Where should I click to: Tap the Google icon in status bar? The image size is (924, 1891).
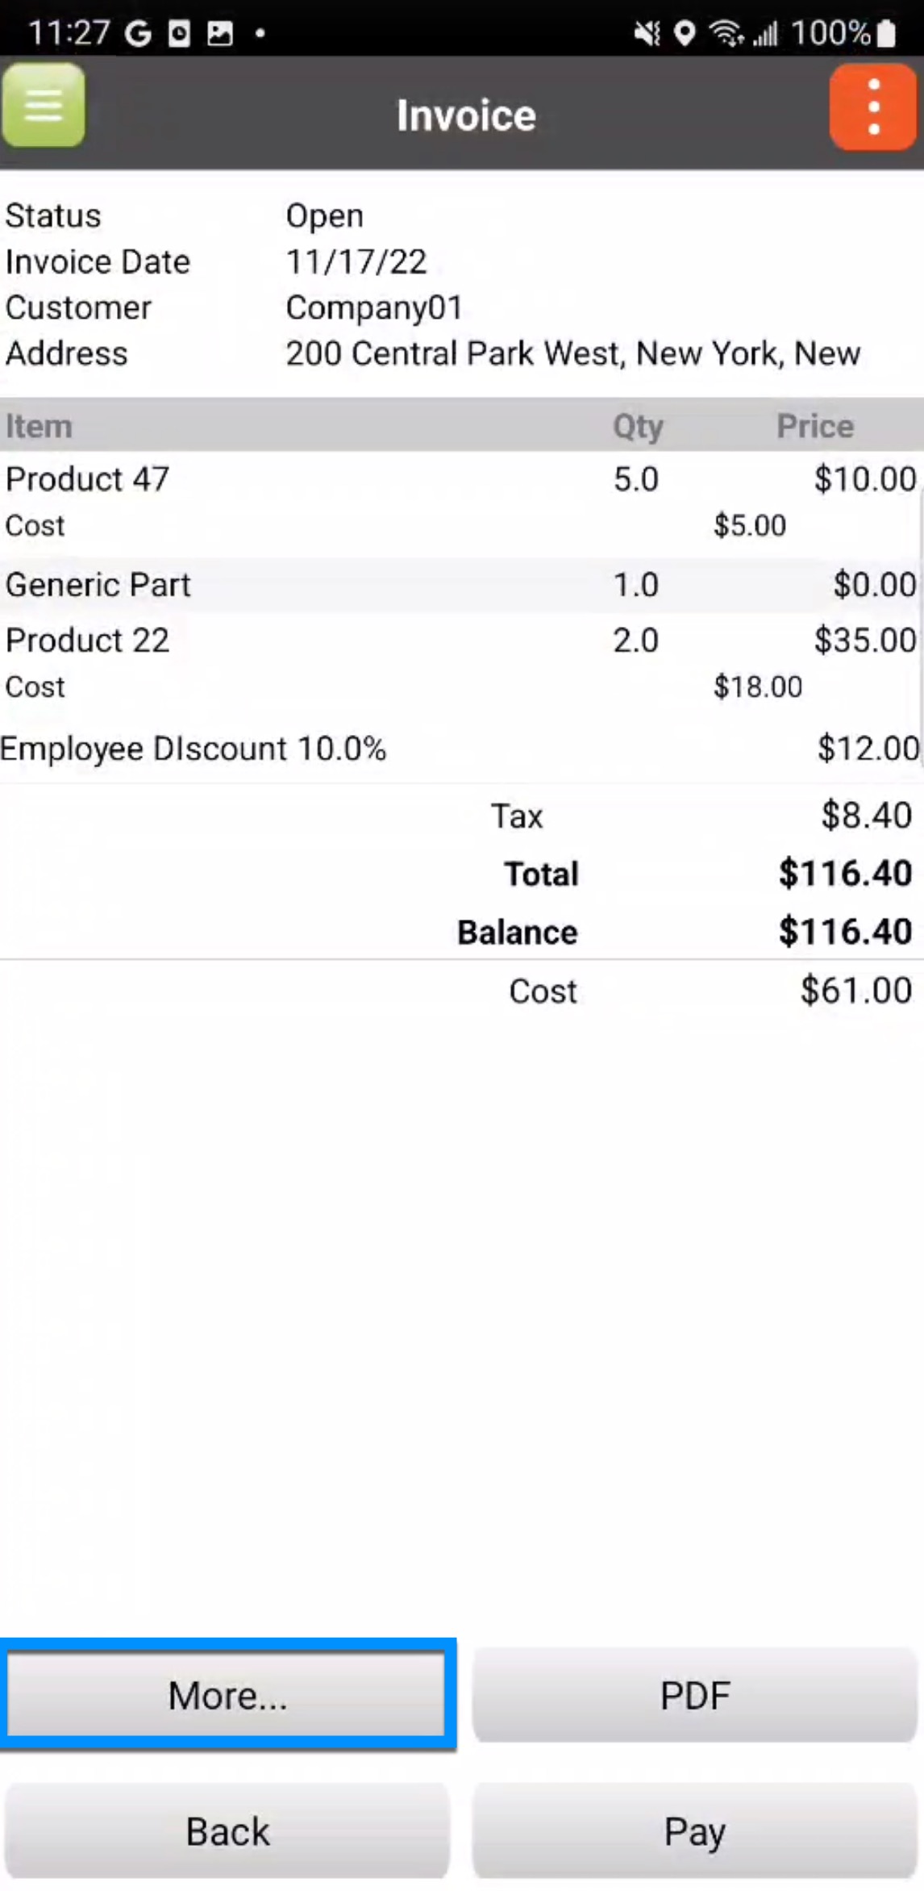(x=138, y=33)
